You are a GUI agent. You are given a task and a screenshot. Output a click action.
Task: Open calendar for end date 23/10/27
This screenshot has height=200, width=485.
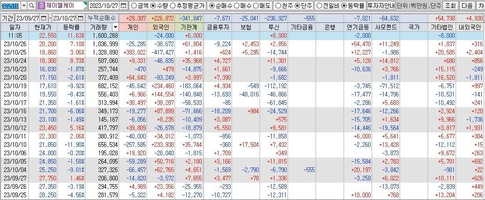[x=80, y=18]
